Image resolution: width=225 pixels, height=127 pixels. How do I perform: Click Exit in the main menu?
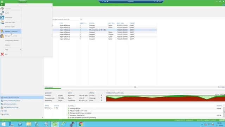tap(11, 54)
